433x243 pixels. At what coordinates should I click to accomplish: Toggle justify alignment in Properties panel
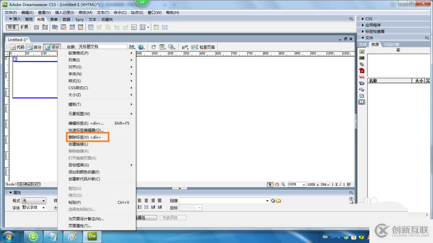tap(159, 201)
